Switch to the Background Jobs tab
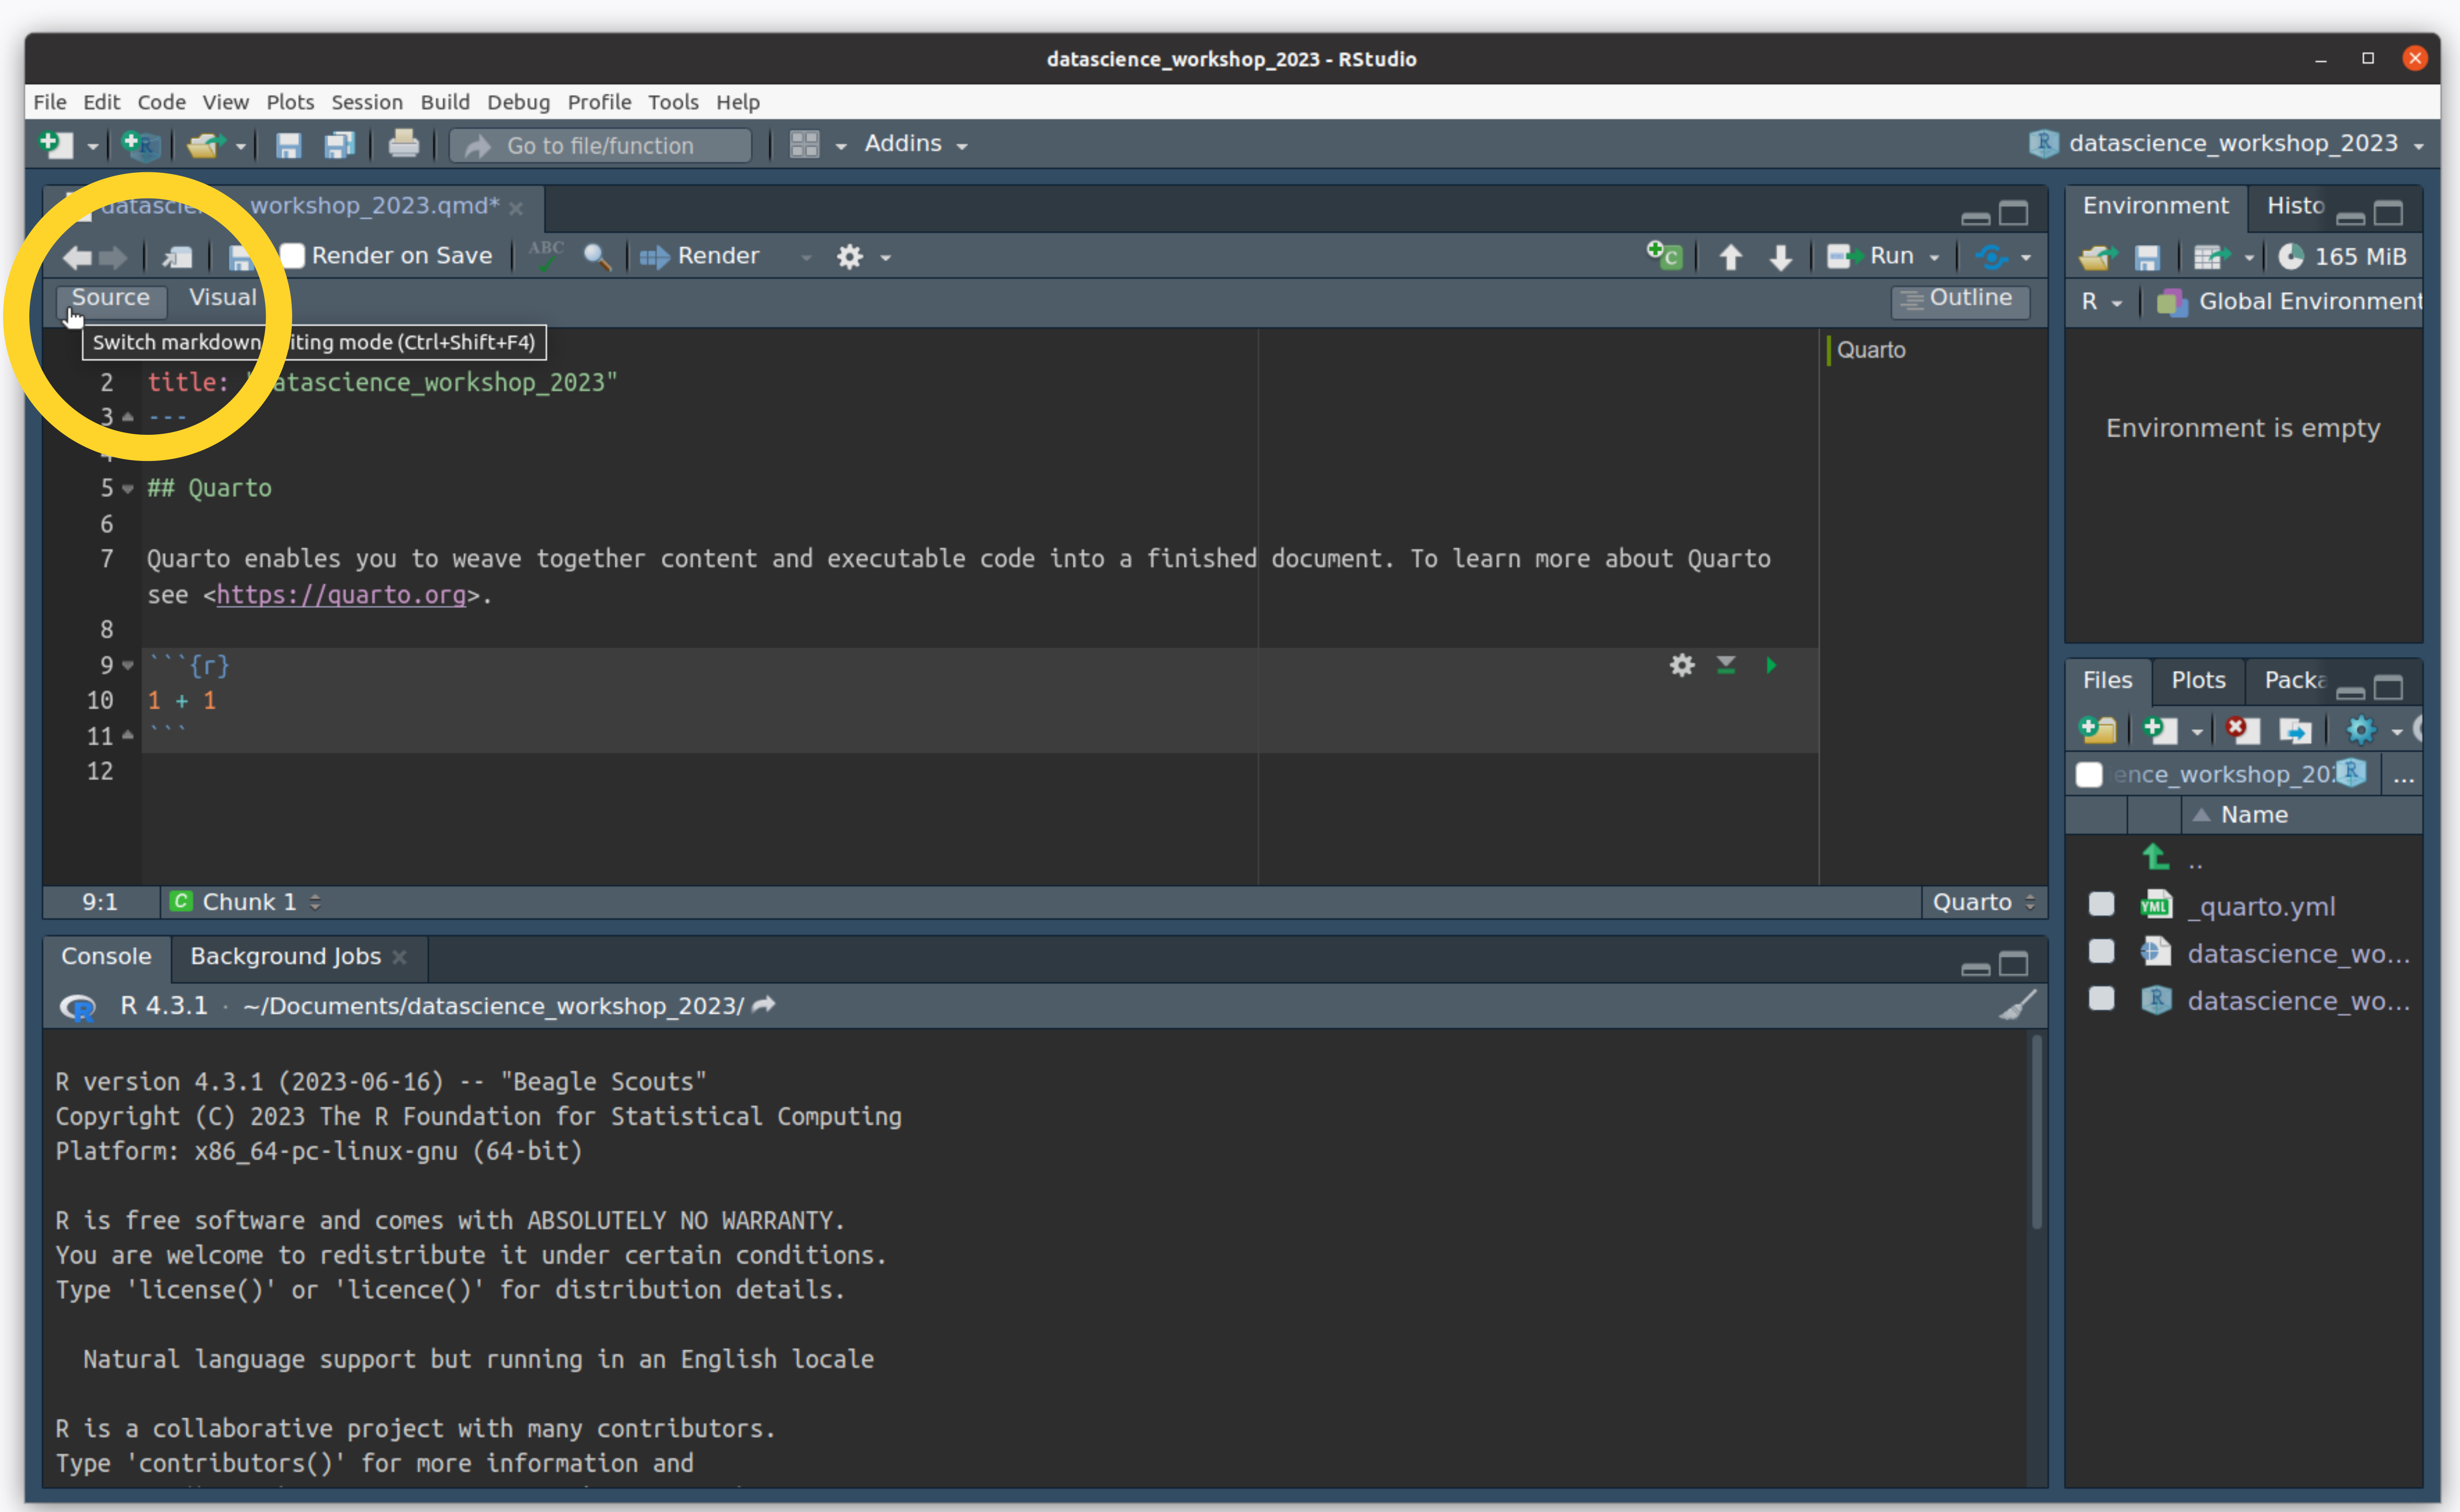This screenshot has height=1512, width=2460. coord(285,956)
